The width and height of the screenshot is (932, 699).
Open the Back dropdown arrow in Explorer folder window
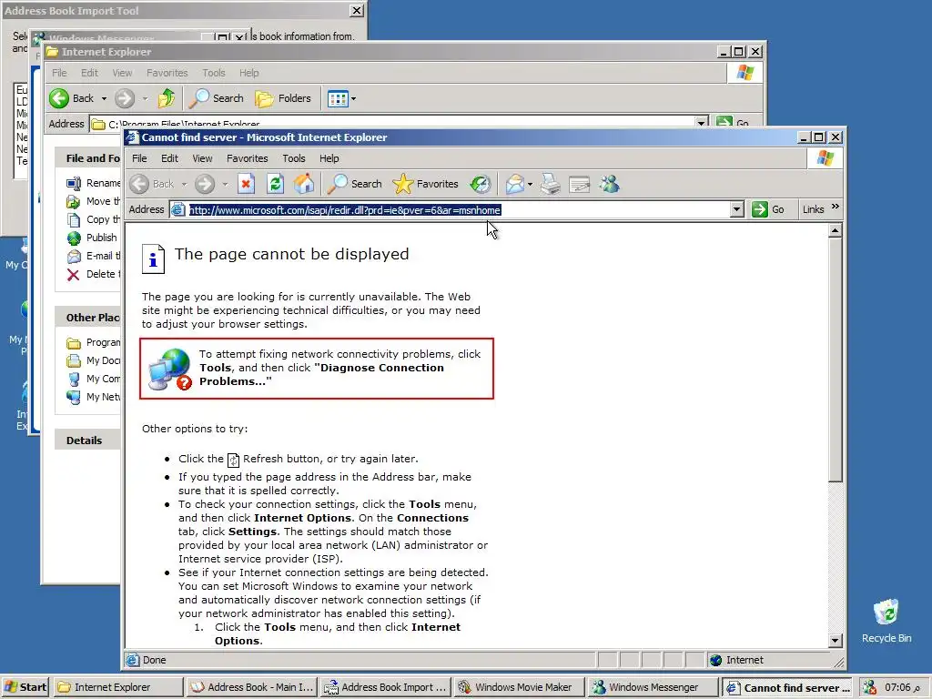pyautogui.click(x=104, y=98)
